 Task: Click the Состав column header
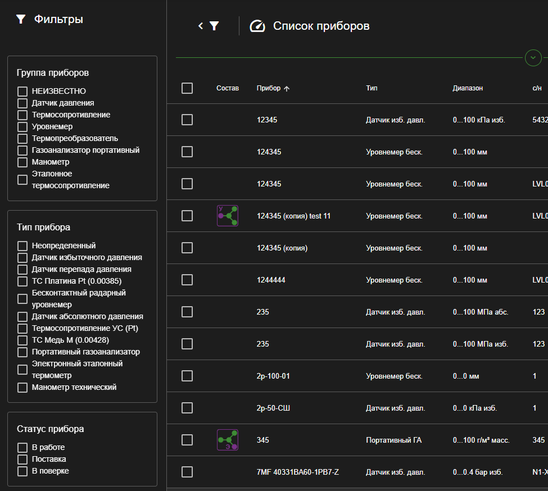[x=228, y=88]
